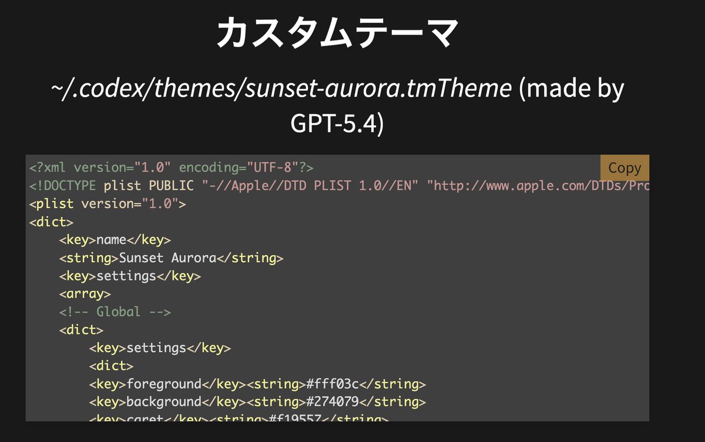Click the foreground #fff03c line
This screenshot has height=442, width=705.
click(257, 384)
